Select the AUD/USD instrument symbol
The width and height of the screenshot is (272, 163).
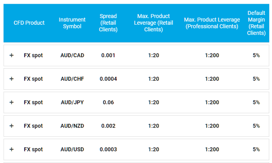(x=72, y=149)
